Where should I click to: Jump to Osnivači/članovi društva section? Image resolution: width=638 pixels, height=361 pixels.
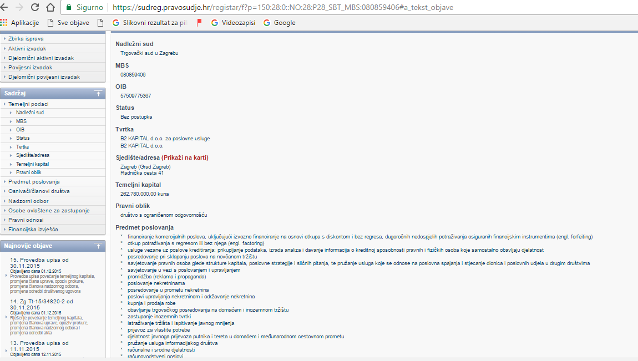coord(39,191)
